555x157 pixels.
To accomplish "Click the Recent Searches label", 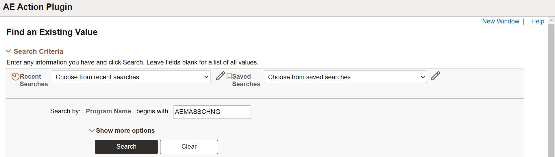I will 34,80.
